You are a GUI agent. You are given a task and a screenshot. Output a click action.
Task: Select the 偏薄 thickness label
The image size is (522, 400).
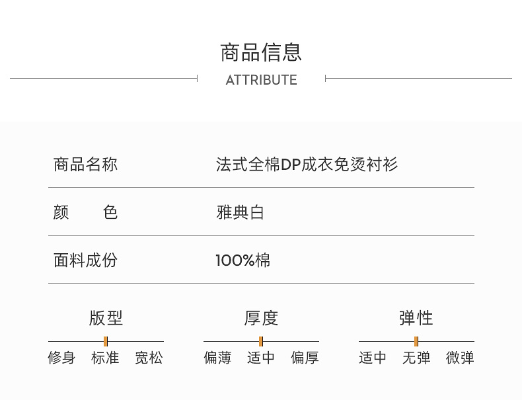click(x=217, y=358)
